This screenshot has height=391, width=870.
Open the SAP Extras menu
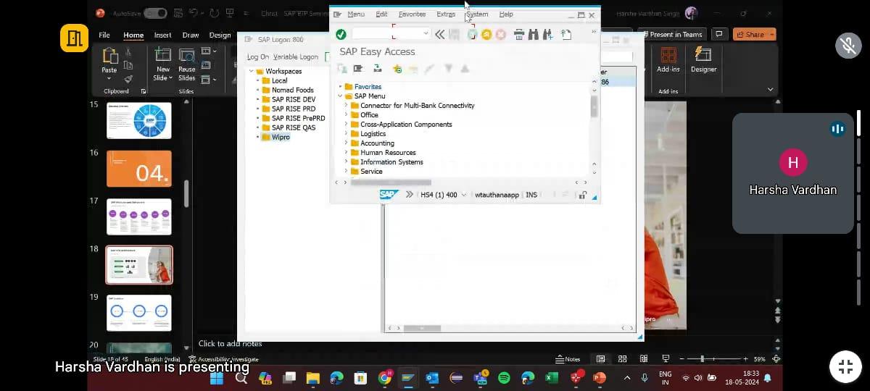coord(446,14)
